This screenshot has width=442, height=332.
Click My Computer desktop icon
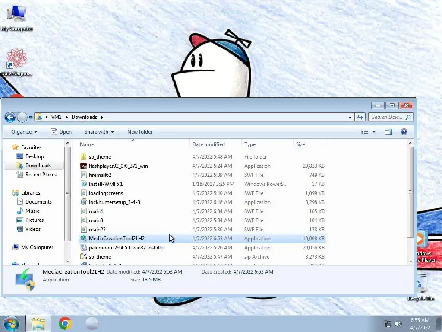(17, 18)
